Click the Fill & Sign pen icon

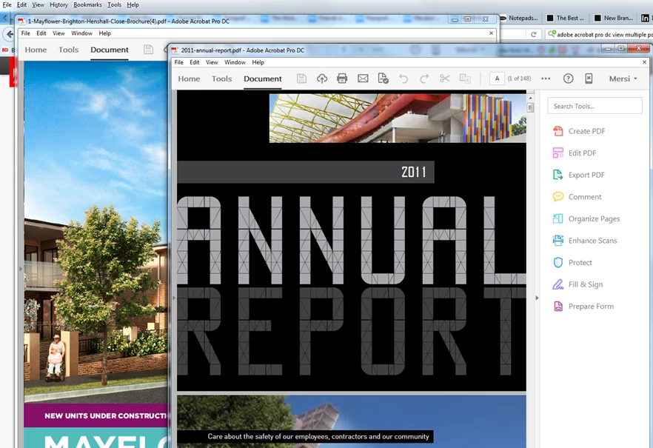coord(557,284)
